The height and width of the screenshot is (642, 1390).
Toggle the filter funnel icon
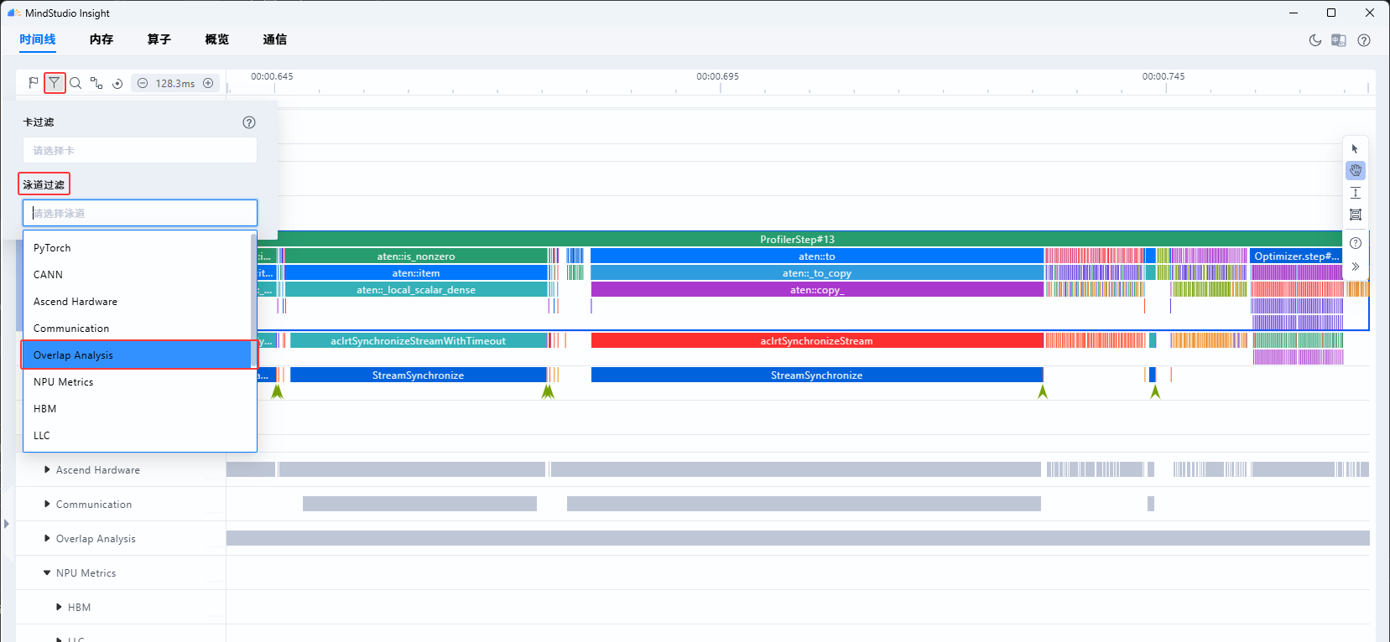(x=55, y=83)
